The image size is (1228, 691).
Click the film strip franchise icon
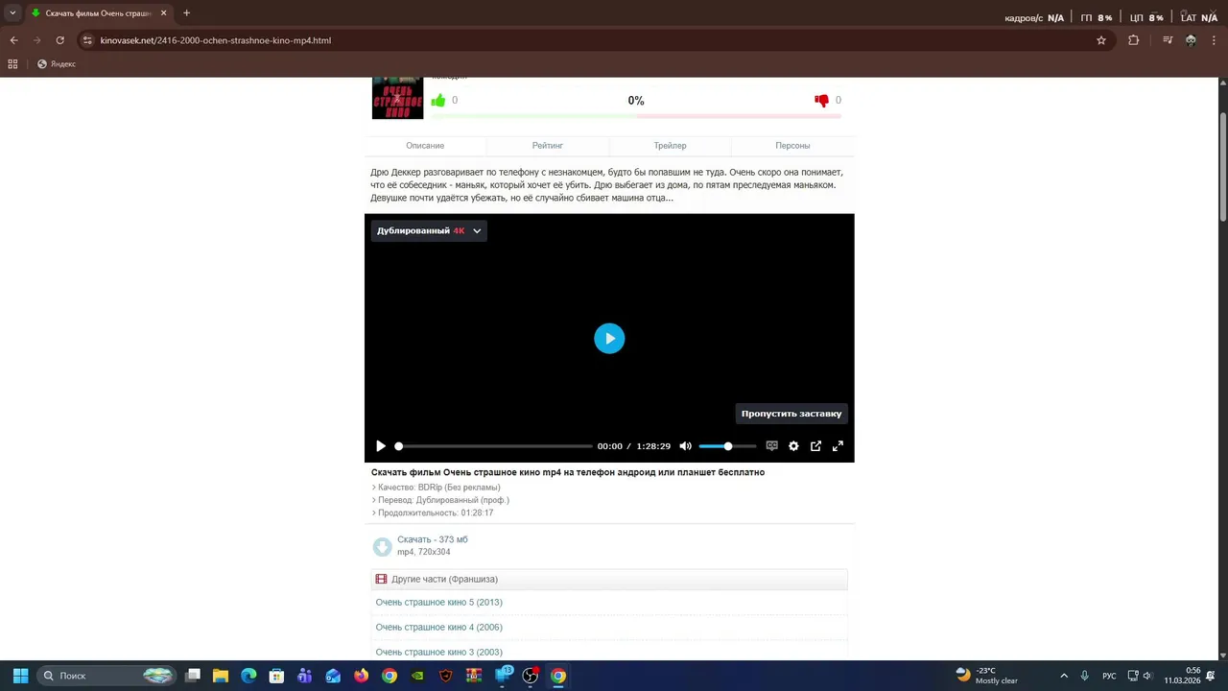(x=381, y=580)
